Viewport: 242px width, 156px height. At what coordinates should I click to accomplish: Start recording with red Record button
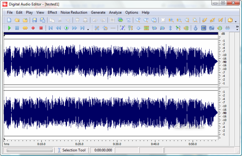(33, 28)
